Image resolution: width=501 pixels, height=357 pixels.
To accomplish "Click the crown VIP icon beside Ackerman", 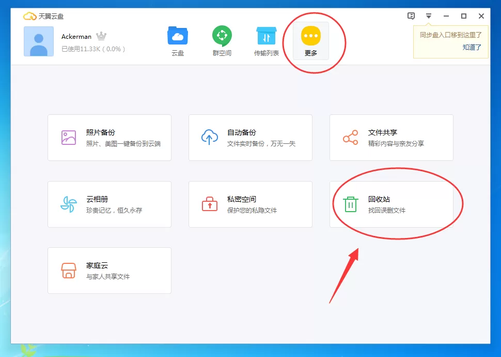I will (101, 36).
